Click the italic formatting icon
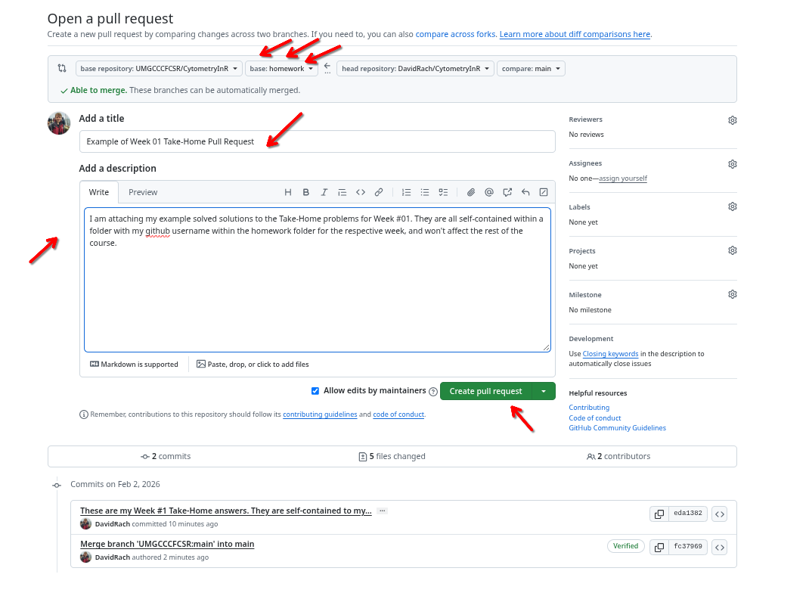The width and height of the screenshot is (809, 596). click(x=324, y=192)
